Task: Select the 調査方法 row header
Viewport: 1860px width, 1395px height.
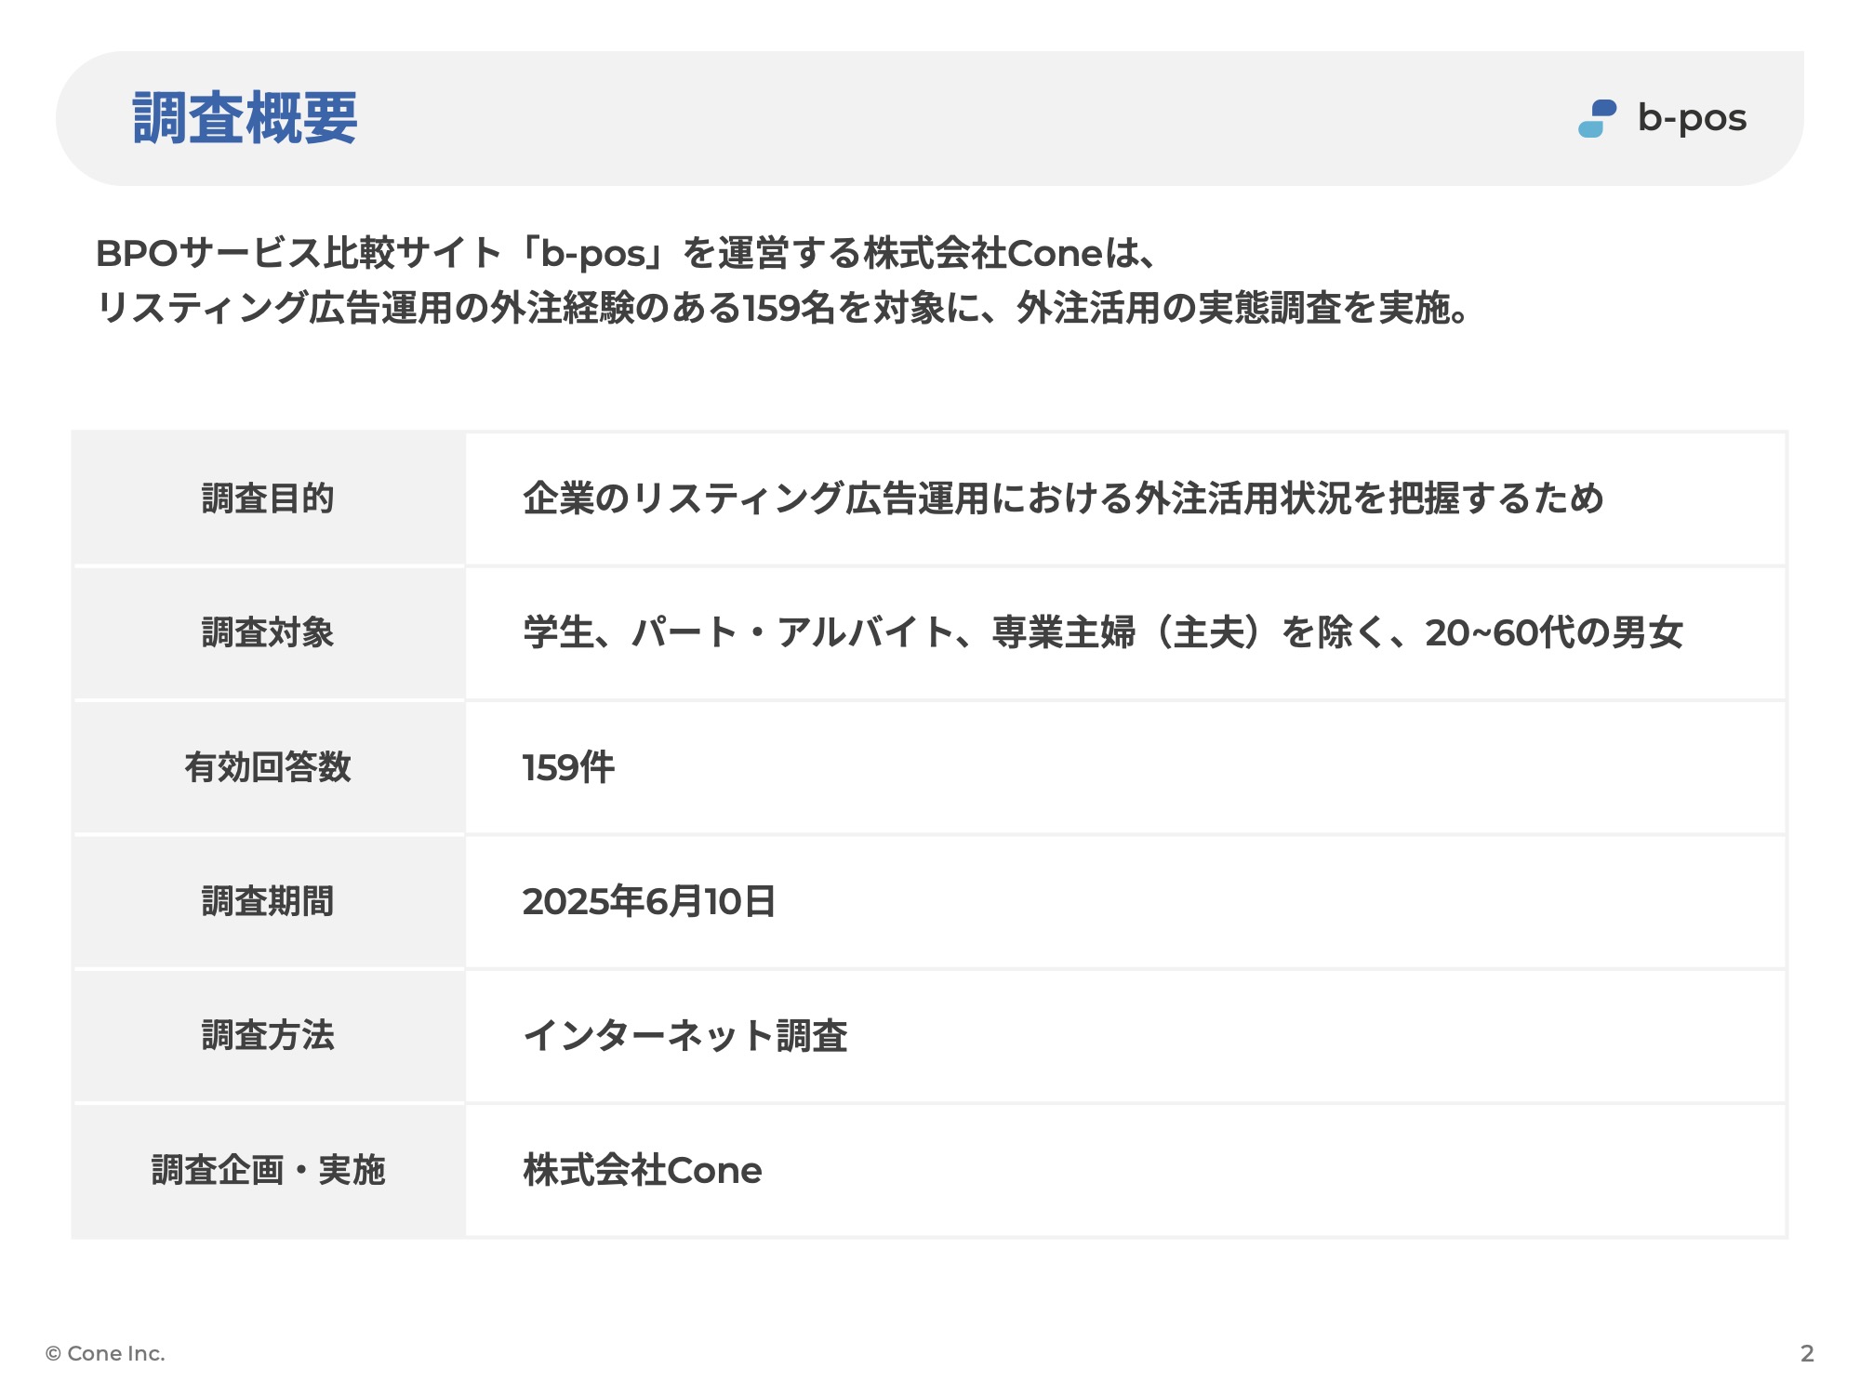Action: [269, 1035]
